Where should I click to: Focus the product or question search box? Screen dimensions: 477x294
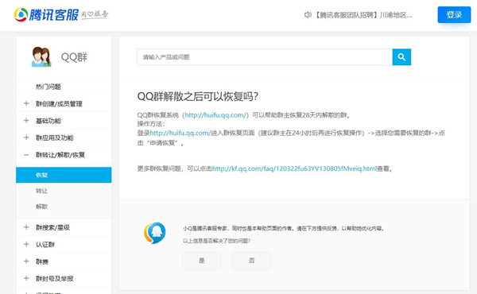[x=265, y=57]
